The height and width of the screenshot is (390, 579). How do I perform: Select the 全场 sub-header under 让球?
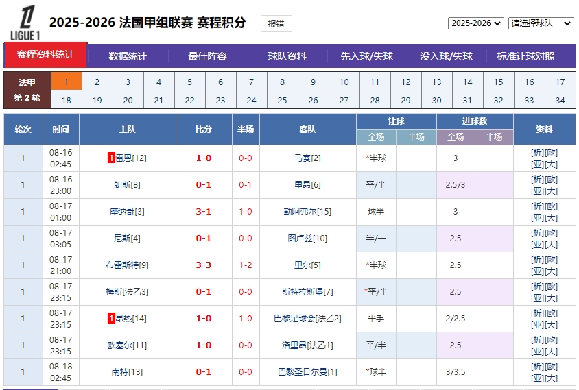click(376, 137)
